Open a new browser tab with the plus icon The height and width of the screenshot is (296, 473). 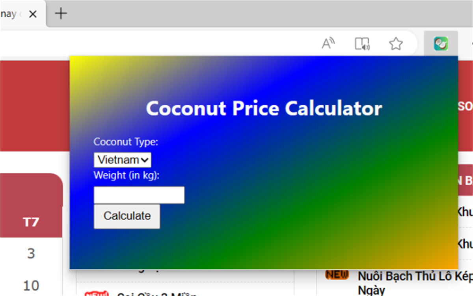tap(60, 14)
